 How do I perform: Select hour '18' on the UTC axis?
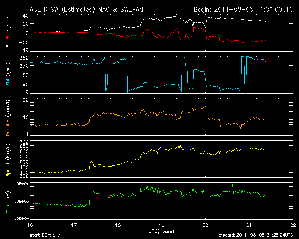tap(118, 225)
